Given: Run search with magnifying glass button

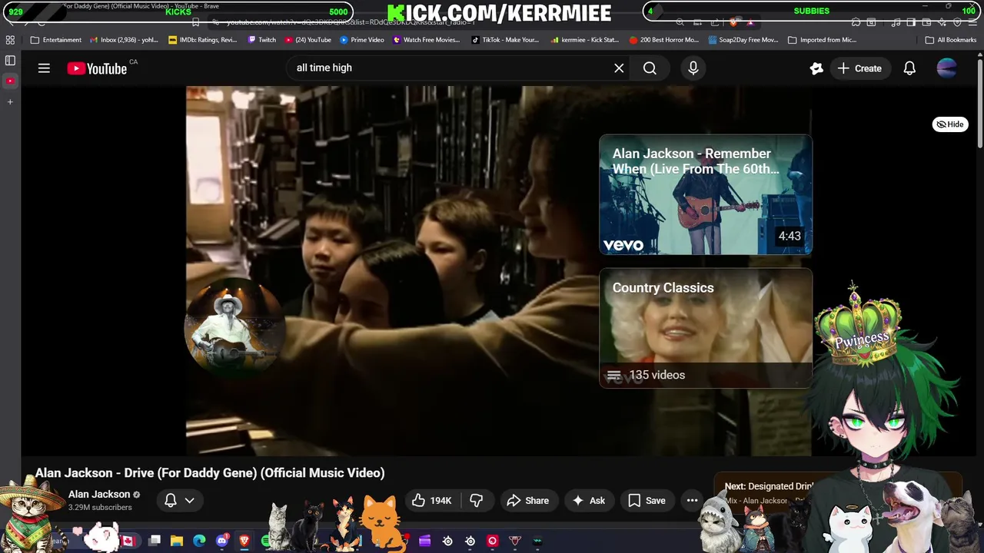Looking at the screenshot, I should click(650, 68).
